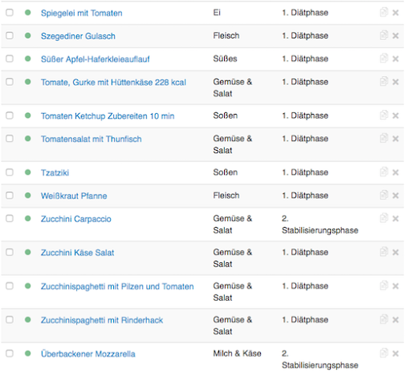Copy the Weißkraut Pfanne recipe
This screenshot has height=377, width=411.
point(384,195)
